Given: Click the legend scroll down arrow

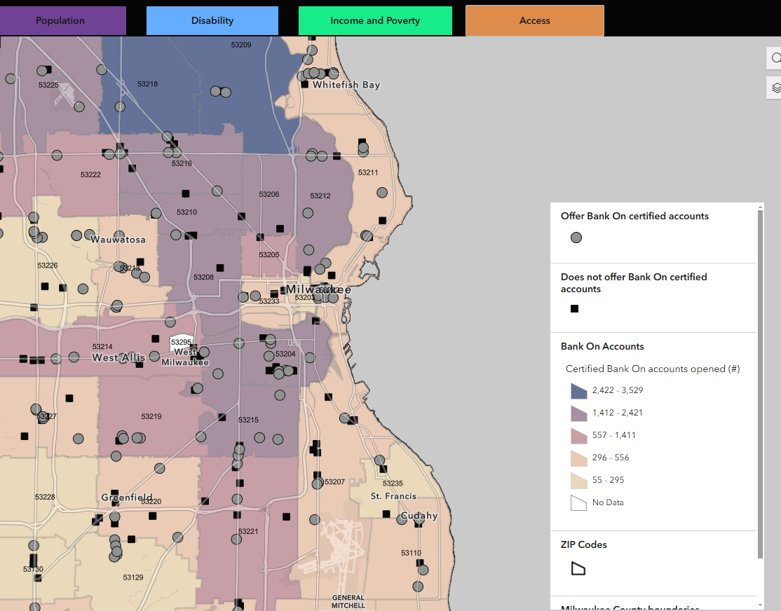Looking at the screenshot, I should click(x=760, y=605).
